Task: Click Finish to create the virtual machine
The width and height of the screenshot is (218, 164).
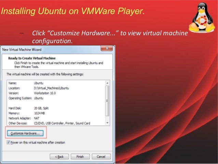Action: coord(80,156)
